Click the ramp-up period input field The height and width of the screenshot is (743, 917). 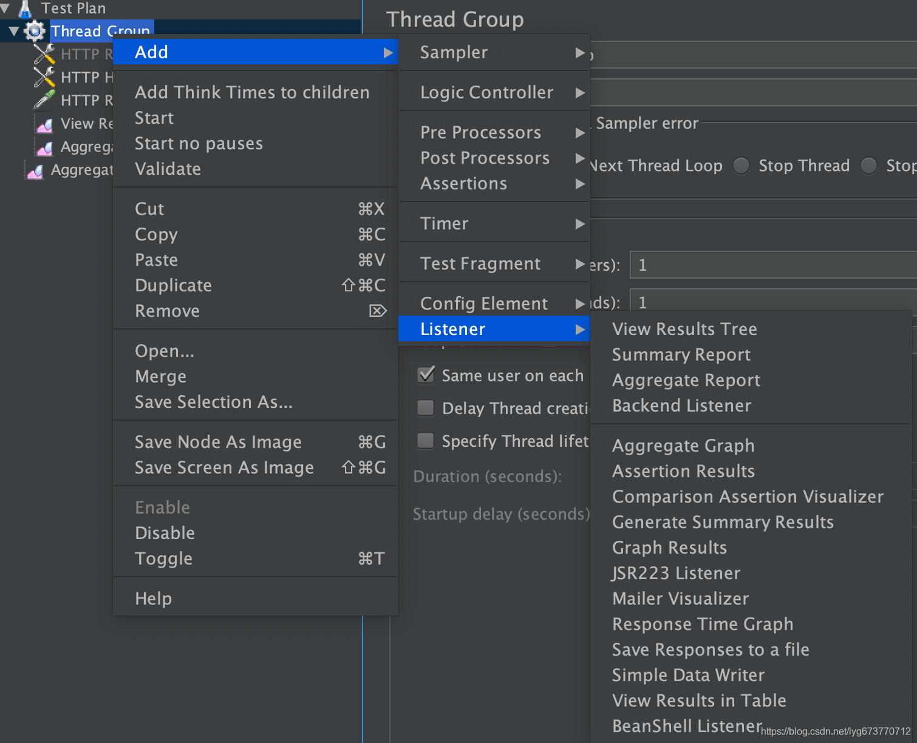[773, 300]
